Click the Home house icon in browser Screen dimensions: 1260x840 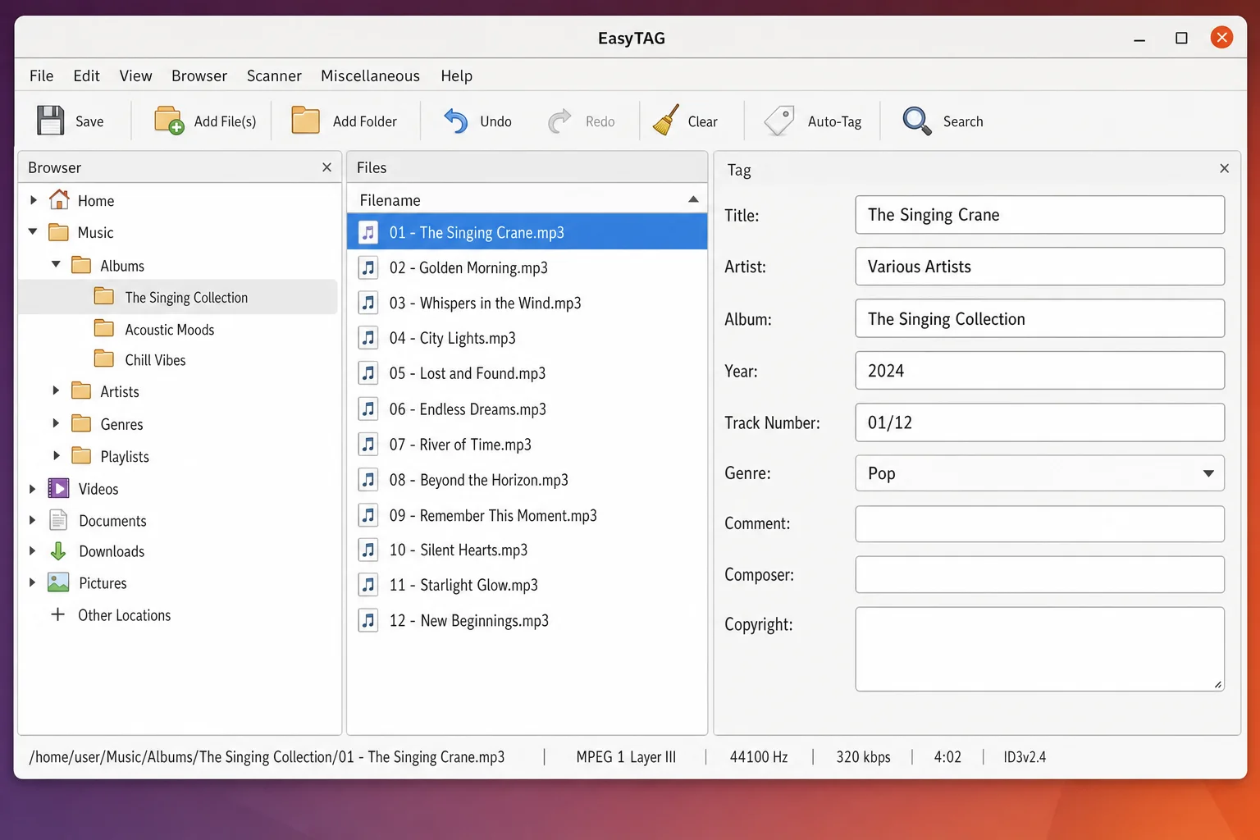coord(59,200)
